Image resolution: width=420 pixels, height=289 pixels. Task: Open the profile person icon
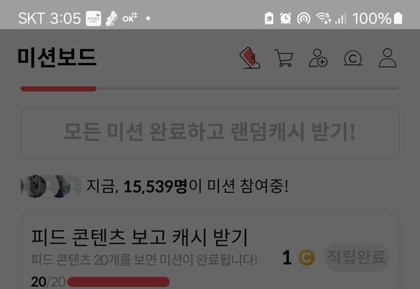(x=387, y=58)
